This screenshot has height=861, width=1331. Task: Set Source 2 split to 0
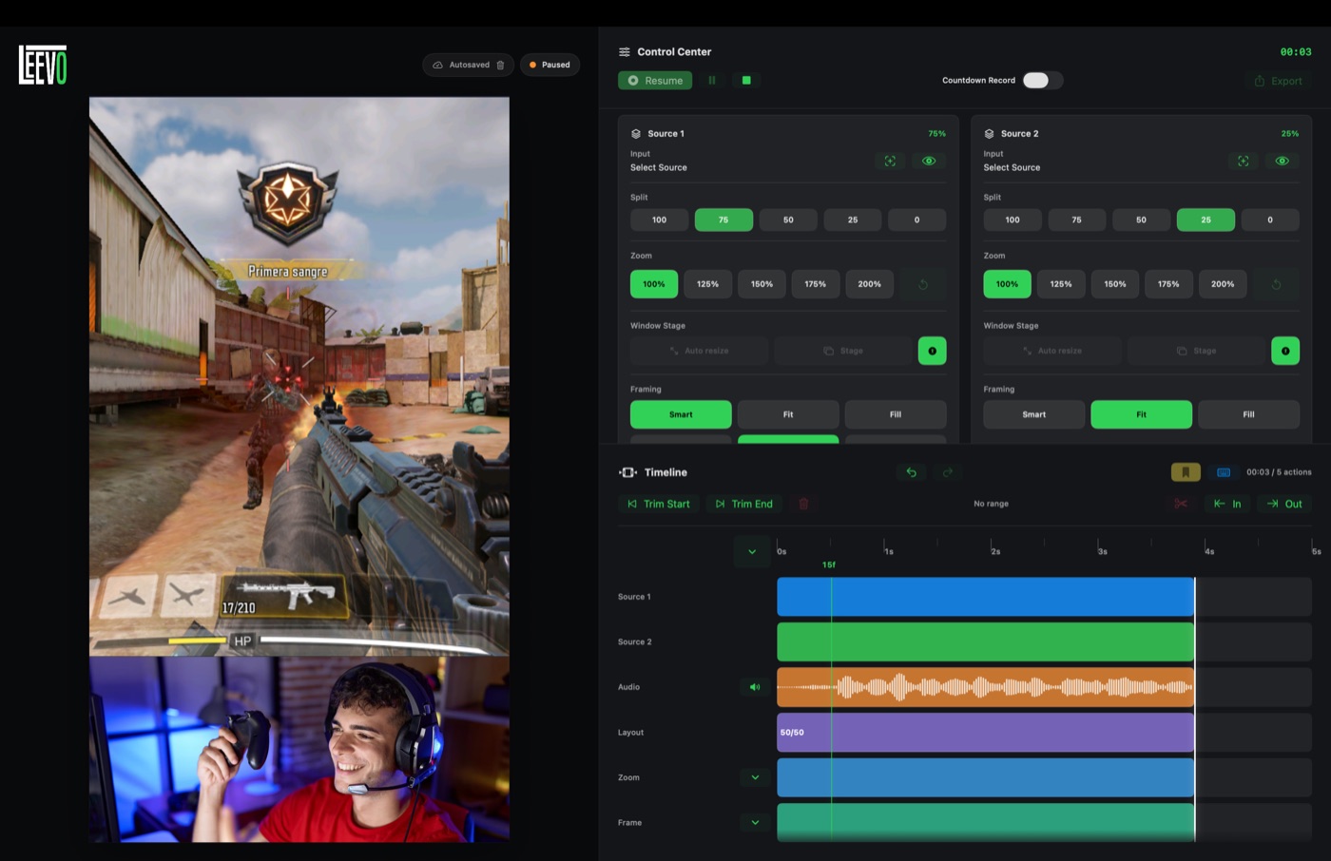(1270, 220)
